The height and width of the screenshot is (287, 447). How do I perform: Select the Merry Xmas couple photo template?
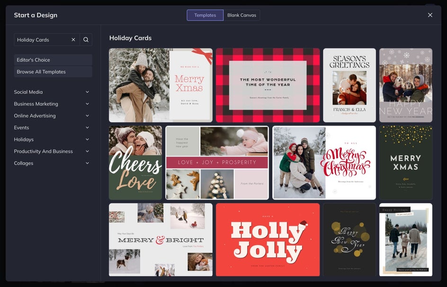point(161,85)
